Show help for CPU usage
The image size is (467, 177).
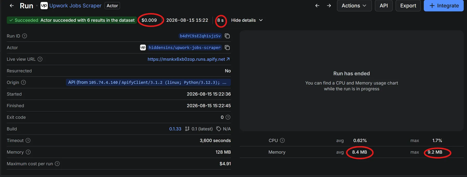[282, 140]
